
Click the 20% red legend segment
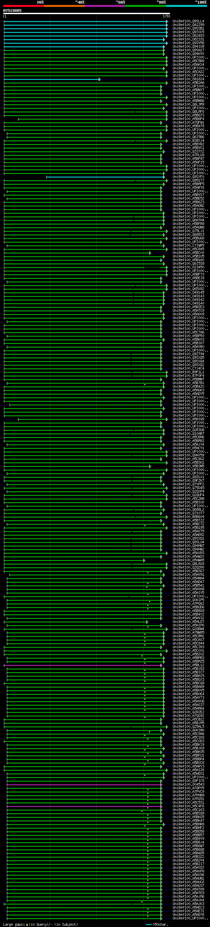point(24,6)
